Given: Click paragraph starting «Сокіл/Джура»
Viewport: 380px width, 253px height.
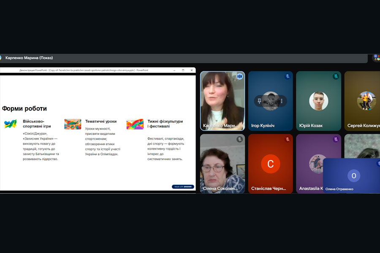Looking at the screenshot, I should (41, 146).
